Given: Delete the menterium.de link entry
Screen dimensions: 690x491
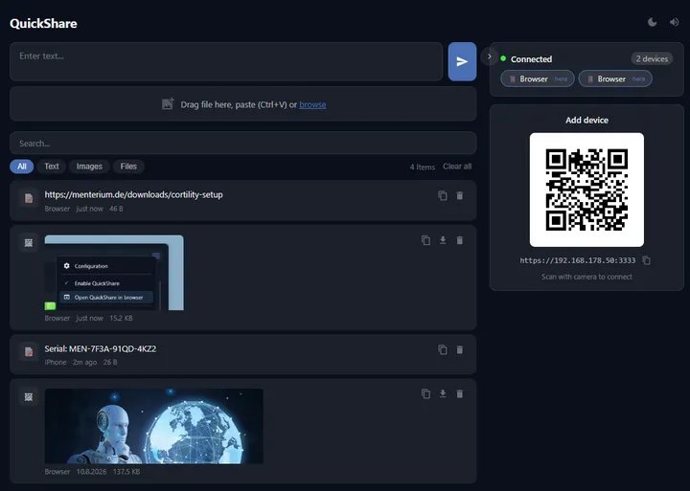Looking at the screenshot, I should [x=459, y=195].
